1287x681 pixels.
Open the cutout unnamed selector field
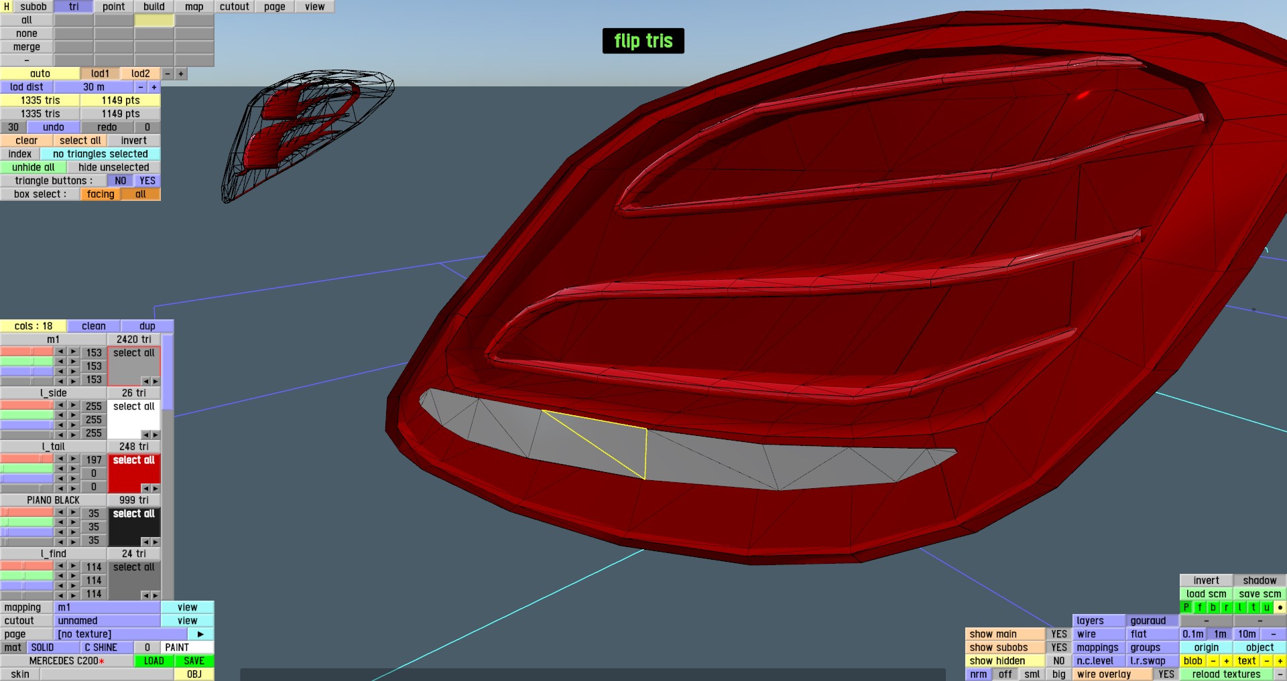tap(107, 621)
